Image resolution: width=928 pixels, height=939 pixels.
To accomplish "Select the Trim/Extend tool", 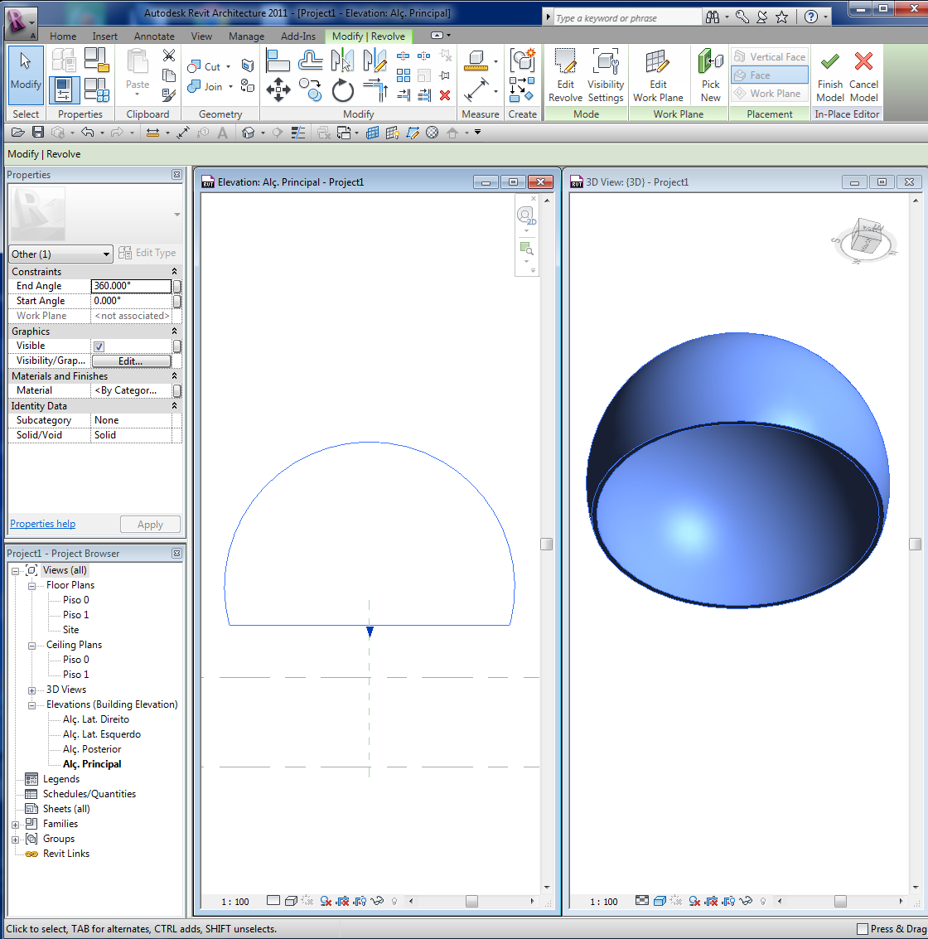I will pos(377,91).
